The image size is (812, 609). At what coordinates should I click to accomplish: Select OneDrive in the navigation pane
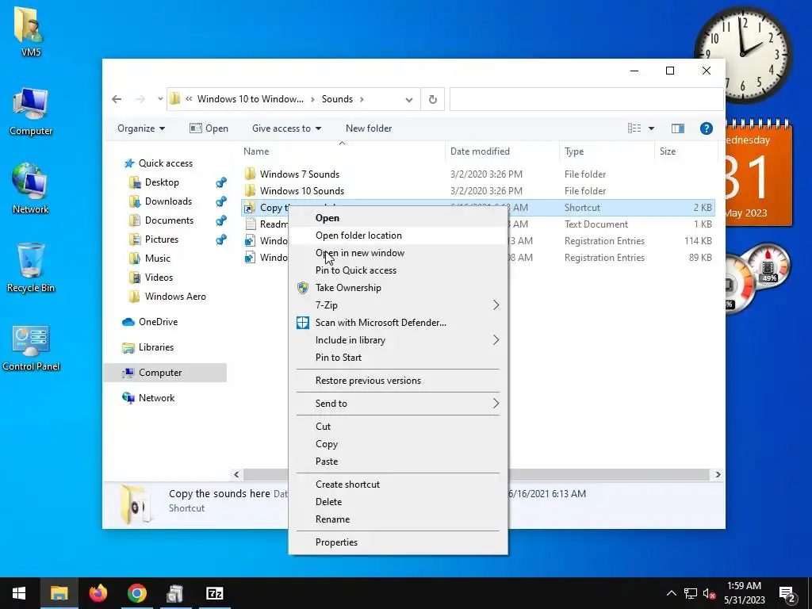[x=158, y=322]
